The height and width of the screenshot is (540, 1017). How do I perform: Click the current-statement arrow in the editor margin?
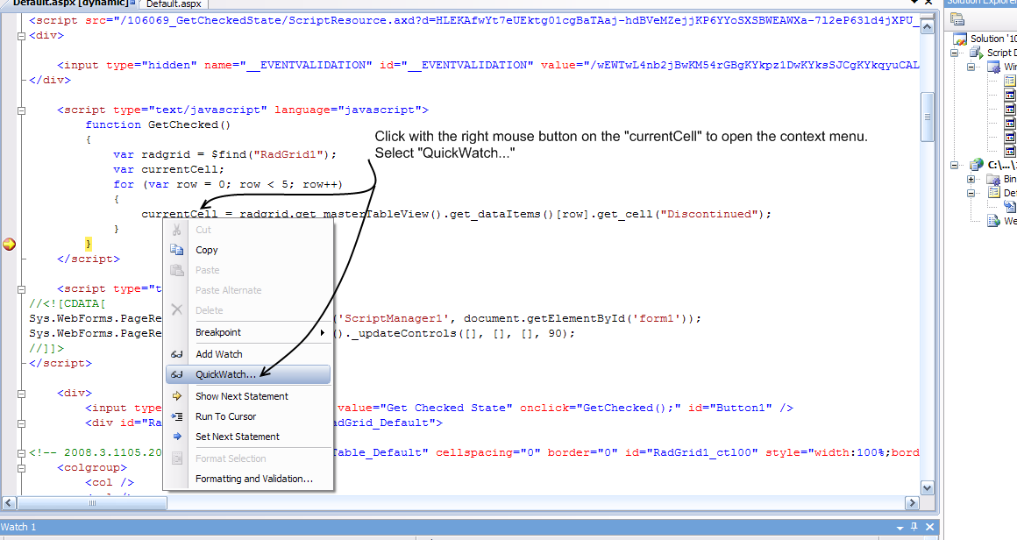click(9, 245)
